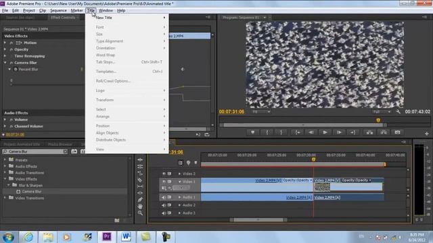Image resolution: width=433 pixels, height=243 pixels.
Task: Toggle animation stopwatch for Percent Blur
Action: coord(16,70)
